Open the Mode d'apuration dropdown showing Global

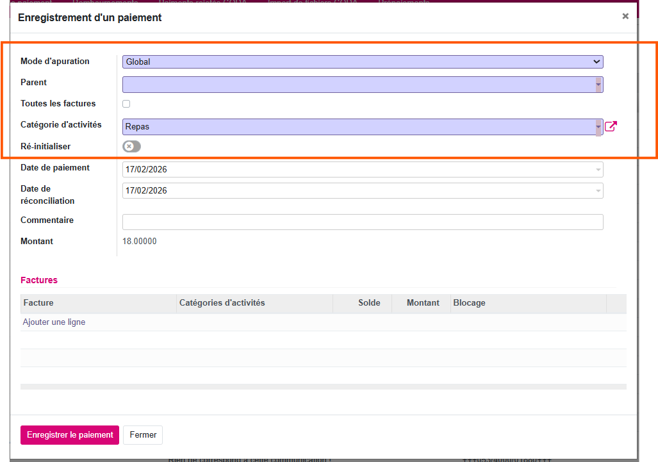coord(363,62)
